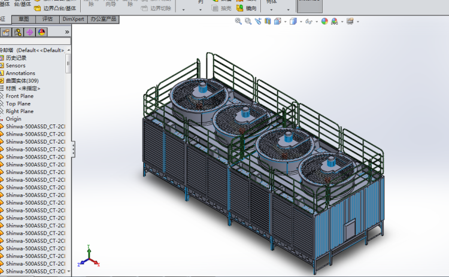Open the DisplayManager color ball tab icon

[42, 32]
